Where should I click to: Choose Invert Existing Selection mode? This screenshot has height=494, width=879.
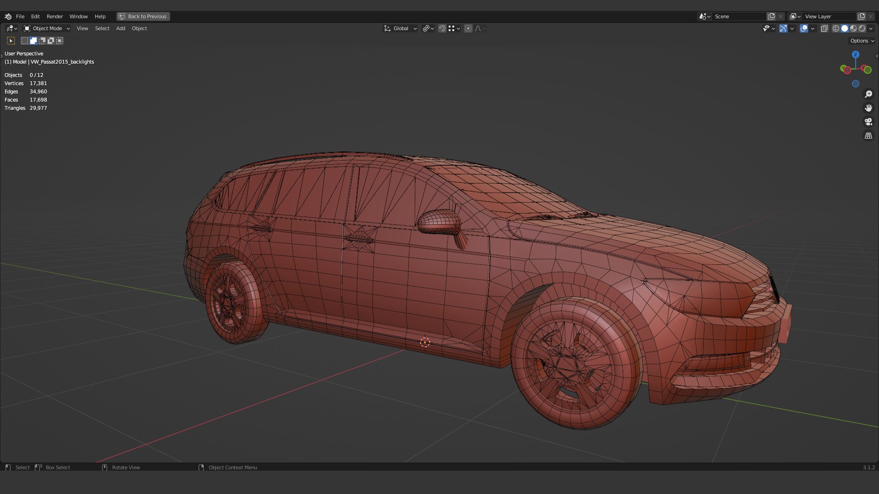click(51, 41)
